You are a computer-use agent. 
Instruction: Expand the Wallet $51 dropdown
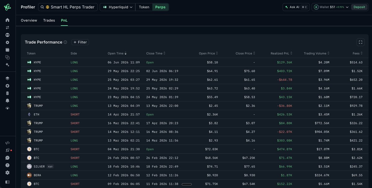[x=331, y=7]
